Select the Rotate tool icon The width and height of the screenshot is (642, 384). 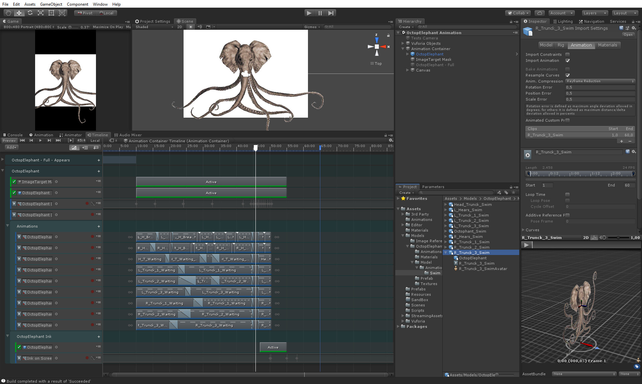pos(30,13)
